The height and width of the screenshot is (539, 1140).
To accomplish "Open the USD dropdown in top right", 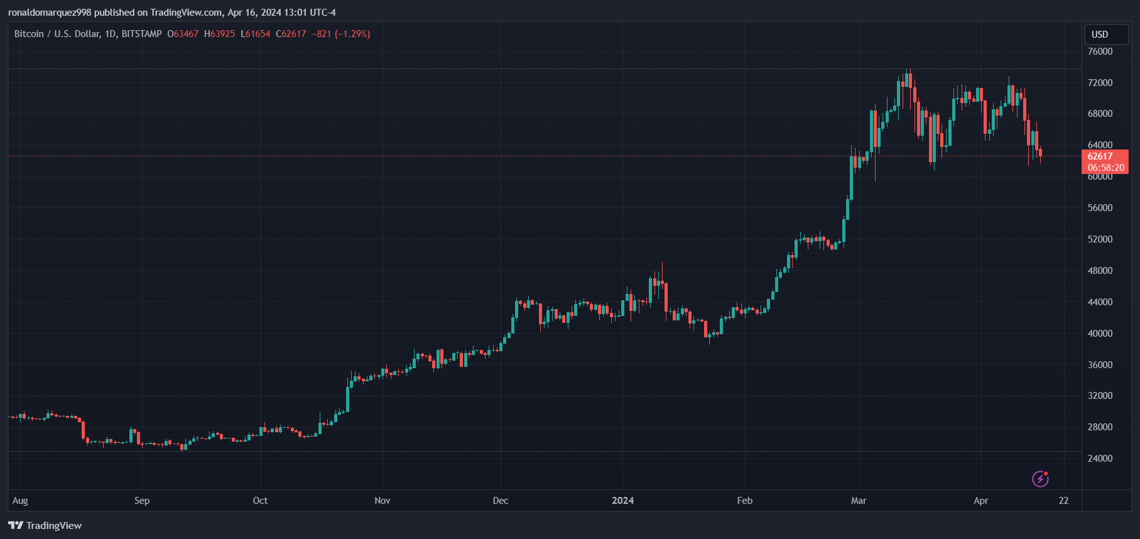I will coord(1106,35).
